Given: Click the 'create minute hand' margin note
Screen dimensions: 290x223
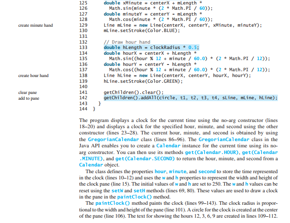Looking at the screenshot, I should coord(36,25).
